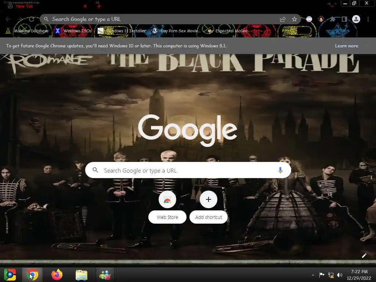Open Chrome three-dot menu

tap(368, 19)
